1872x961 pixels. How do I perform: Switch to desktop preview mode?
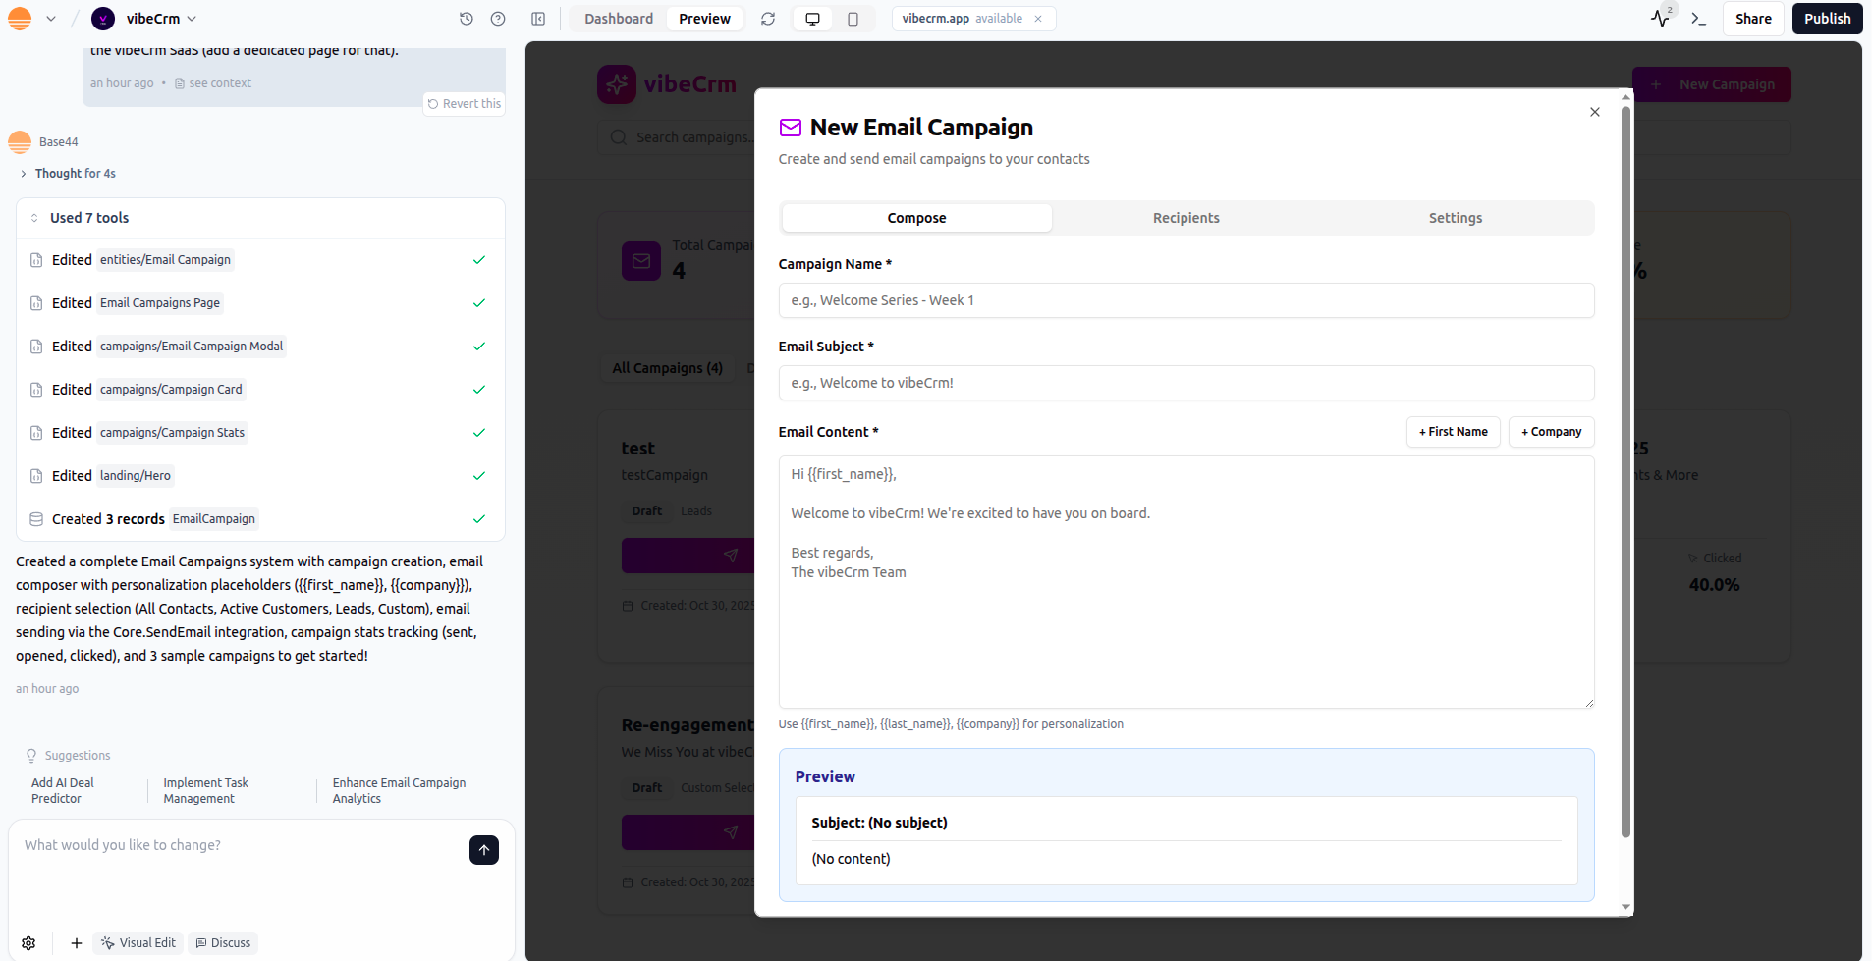[812, 19]
